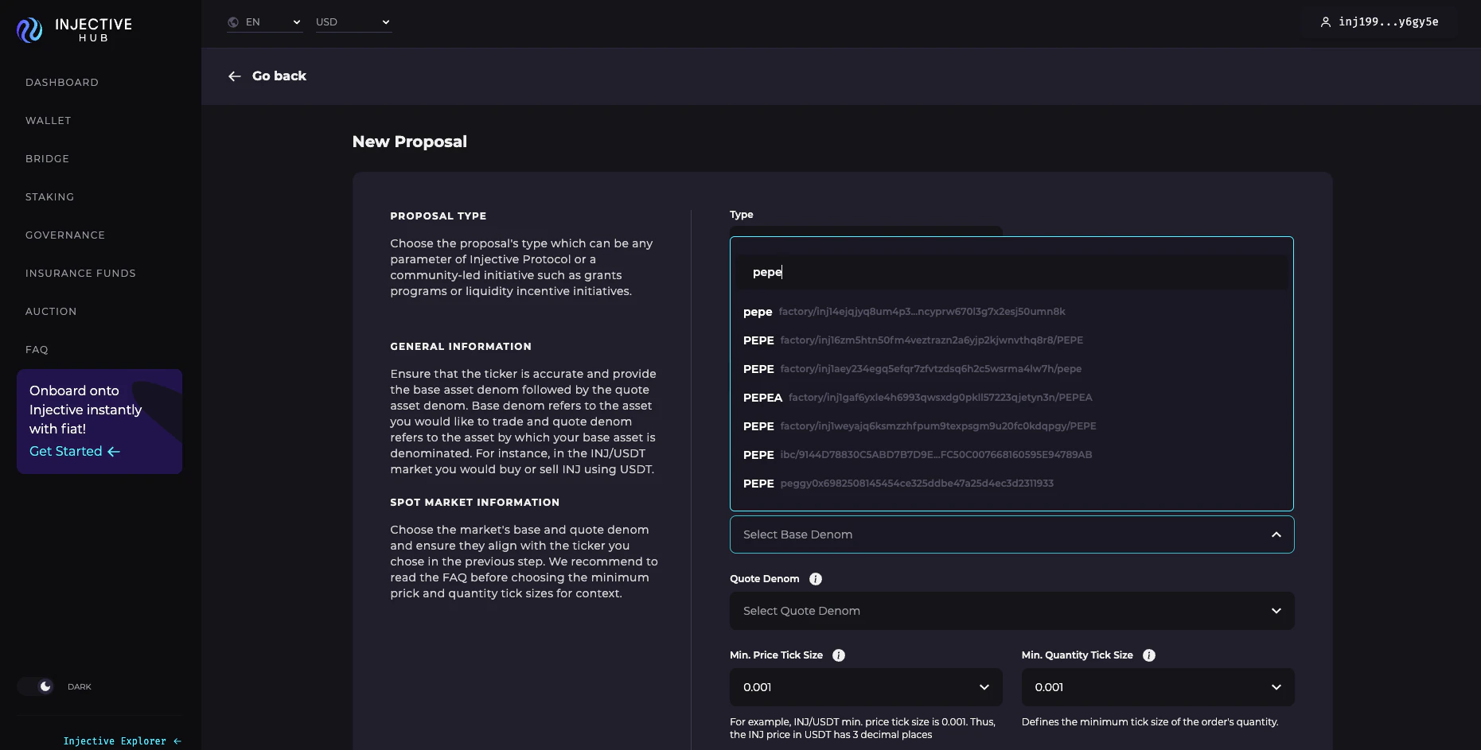
Task: Open Min. Price Tick Size 0.001 dropdown
Action: (x=866, y=687)
